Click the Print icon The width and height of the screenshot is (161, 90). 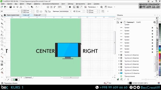click(x=21, y=7)
